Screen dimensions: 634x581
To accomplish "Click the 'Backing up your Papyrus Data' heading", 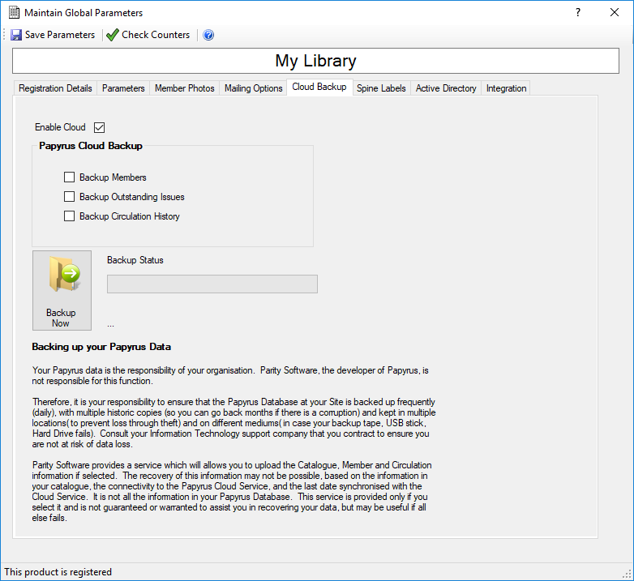I will (101, 347).
